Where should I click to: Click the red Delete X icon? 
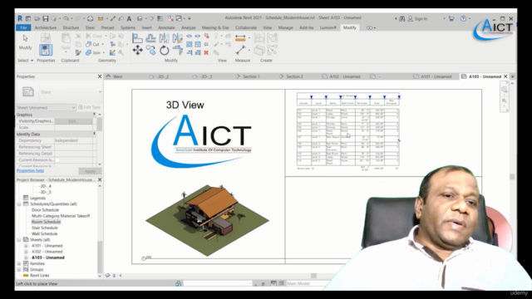click(x=206, y=52)
